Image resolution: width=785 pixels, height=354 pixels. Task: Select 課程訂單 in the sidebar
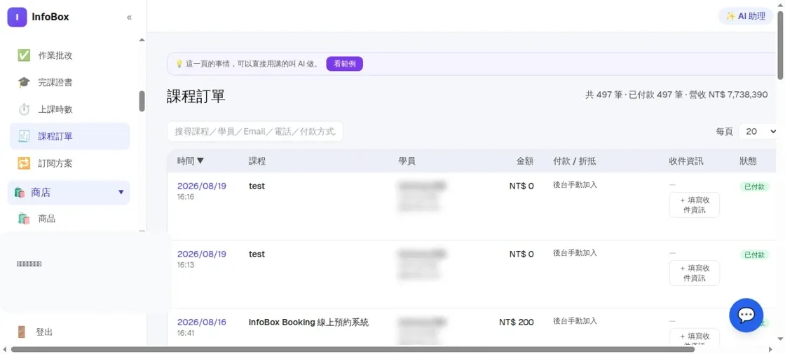tap(69, 136)
